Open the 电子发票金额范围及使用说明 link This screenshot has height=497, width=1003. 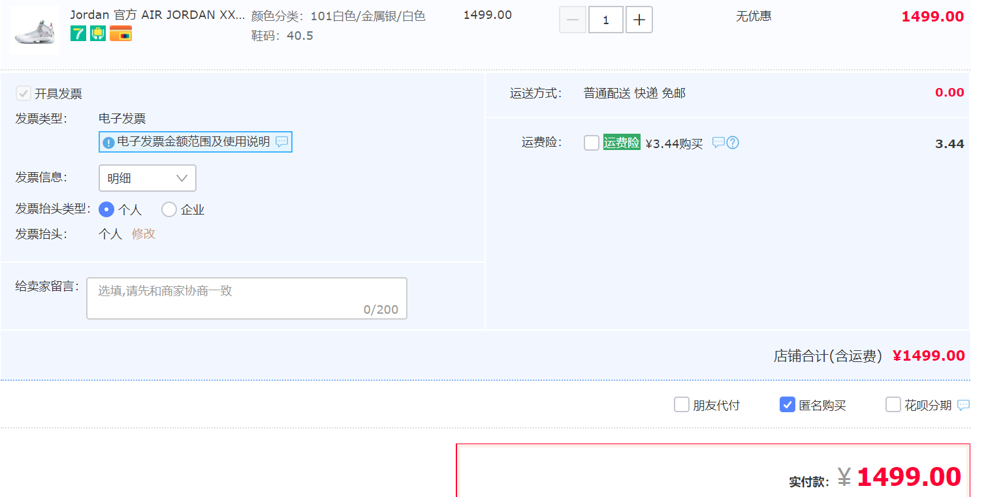(193, 142)
